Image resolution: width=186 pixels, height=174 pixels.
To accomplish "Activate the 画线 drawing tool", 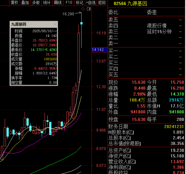I will (58, 2).
